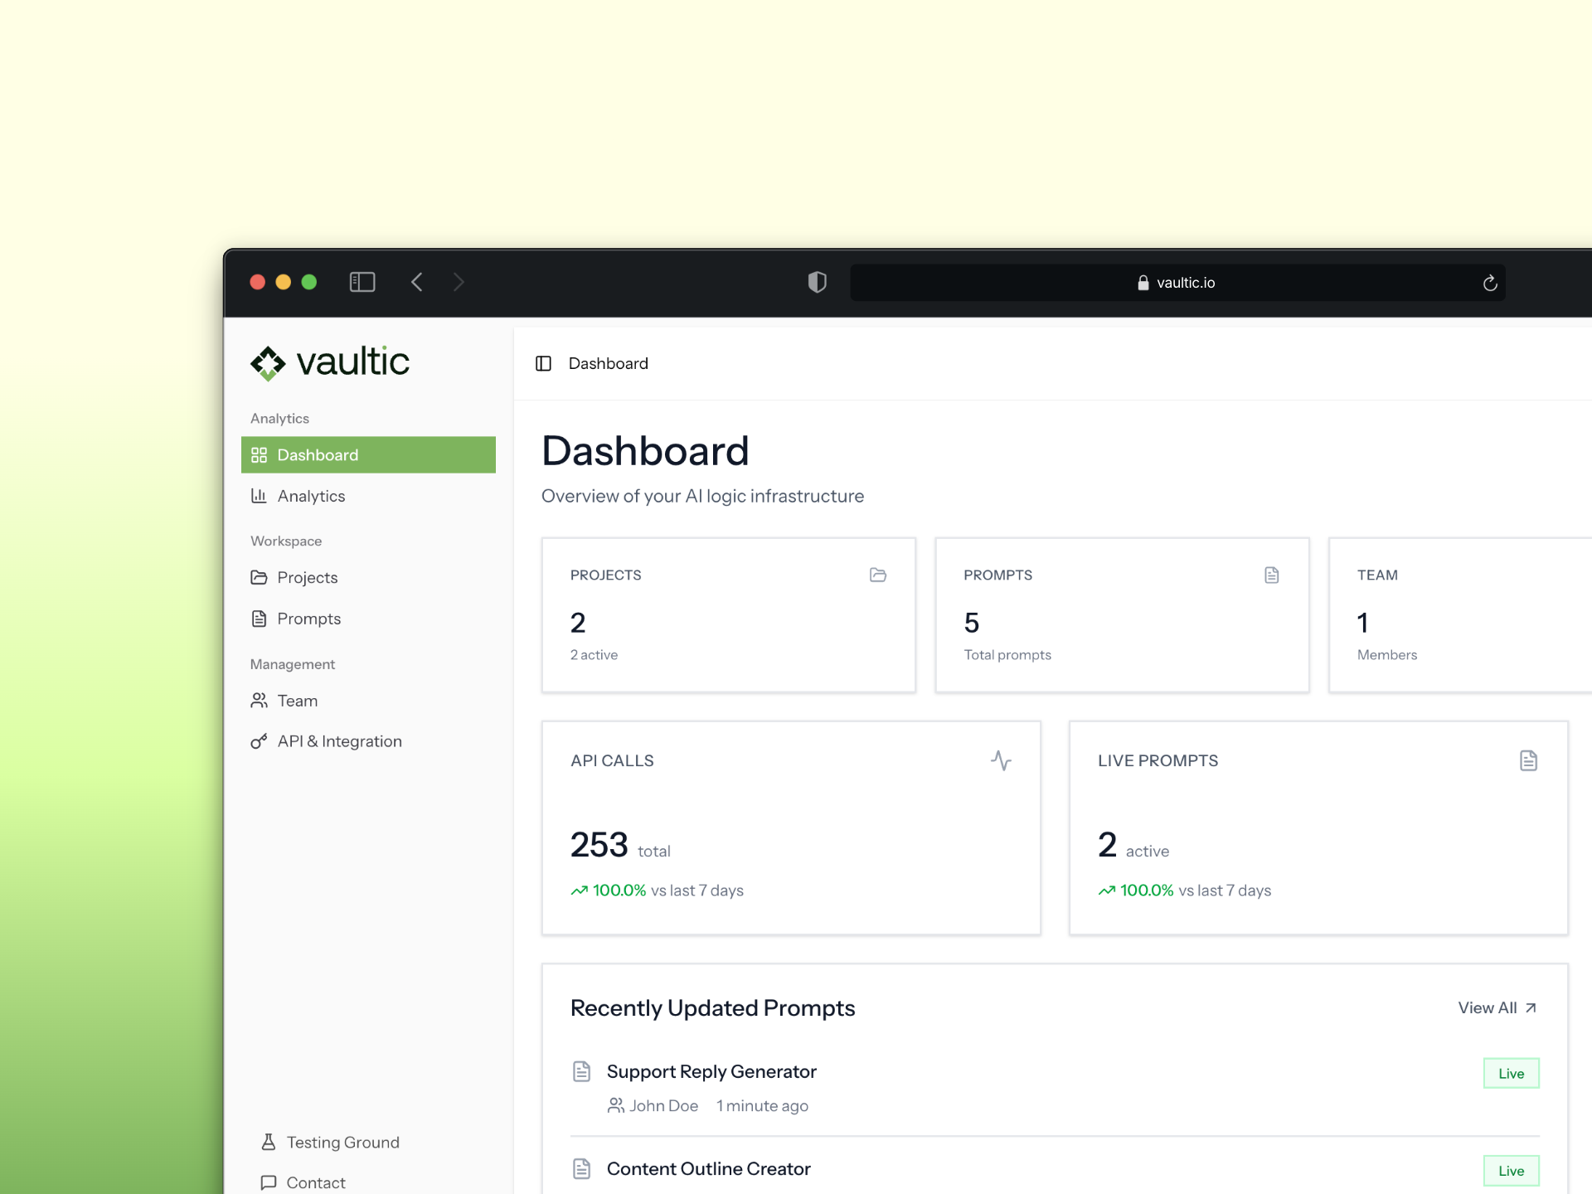Open the Analytics section from the sidebar

coord(311,496)
